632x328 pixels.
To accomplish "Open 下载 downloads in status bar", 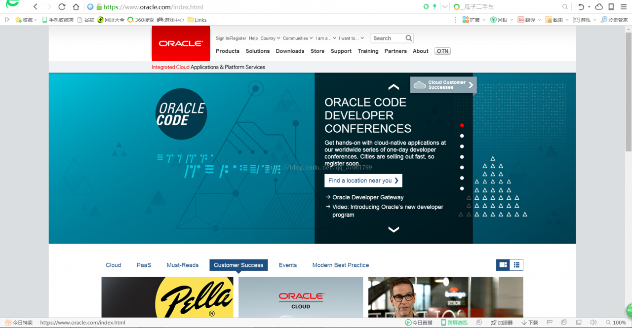I will click(529, 323).
